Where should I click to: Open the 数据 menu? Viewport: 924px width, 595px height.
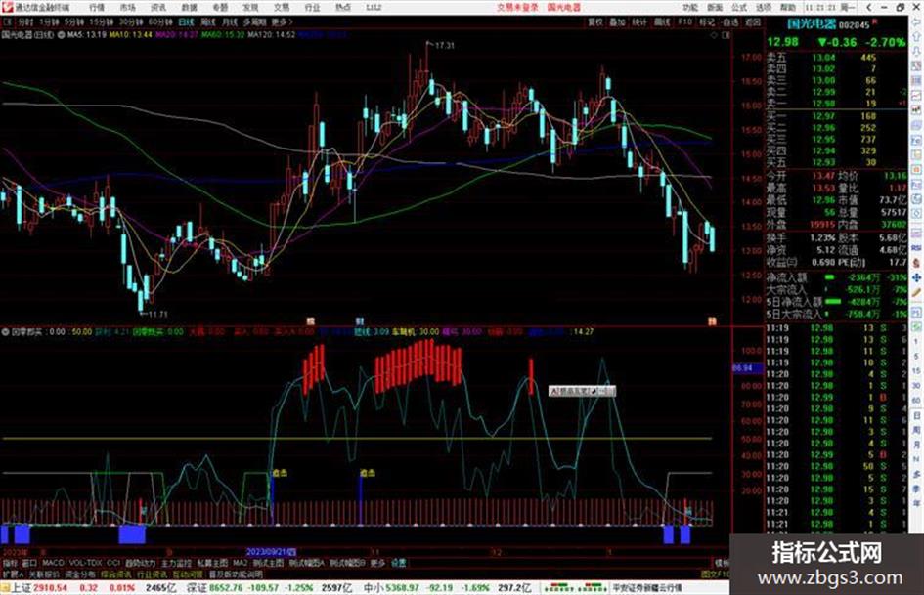pyautogui.click(x=189, y=7)
